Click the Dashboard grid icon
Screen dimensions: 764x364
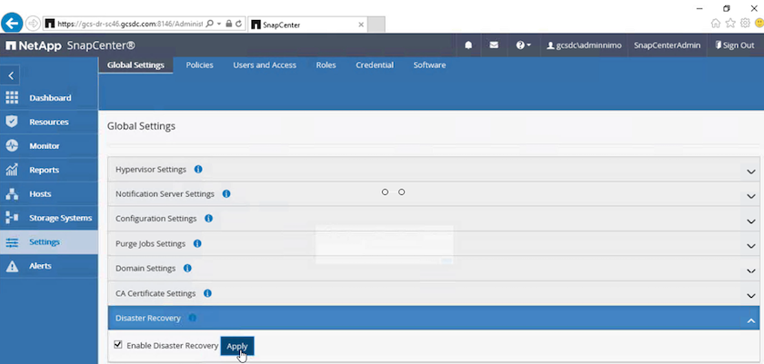[12, 98]
